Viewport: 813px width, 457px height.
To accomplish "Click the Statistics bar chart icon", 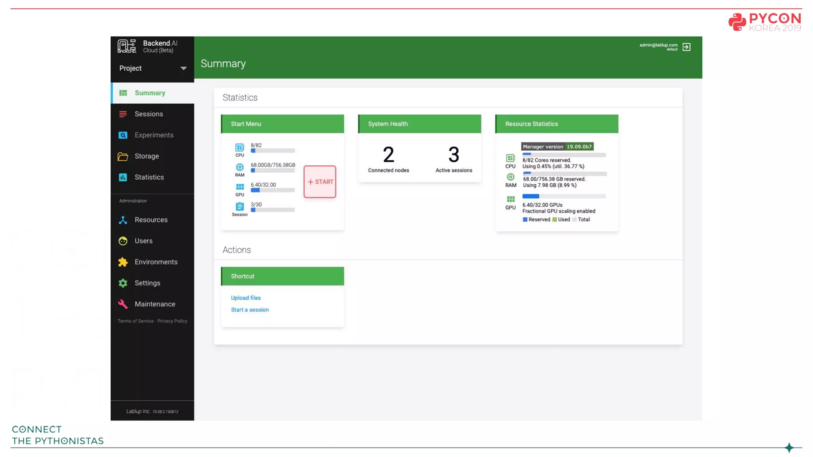I will click(x=123, y=177).
